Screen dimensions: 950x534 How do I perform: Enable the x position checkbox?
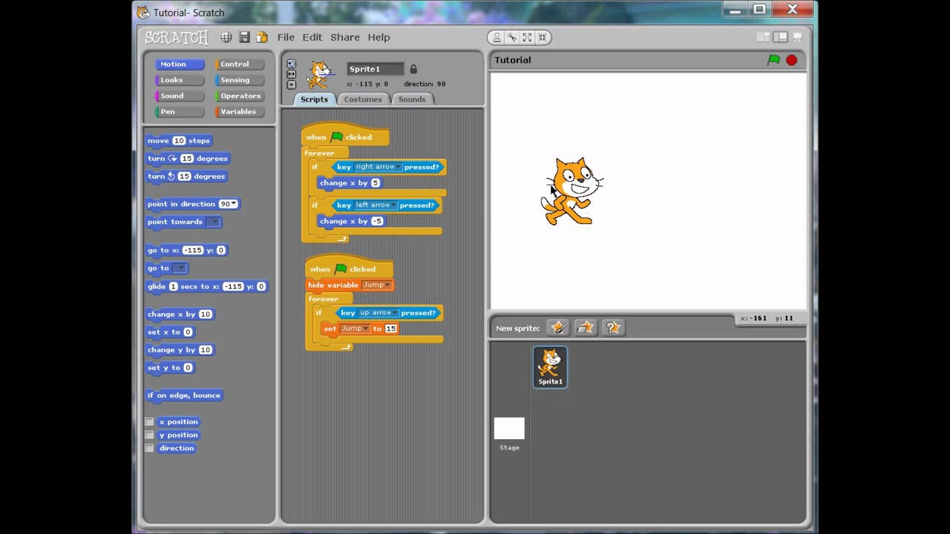tap(149, 422)
